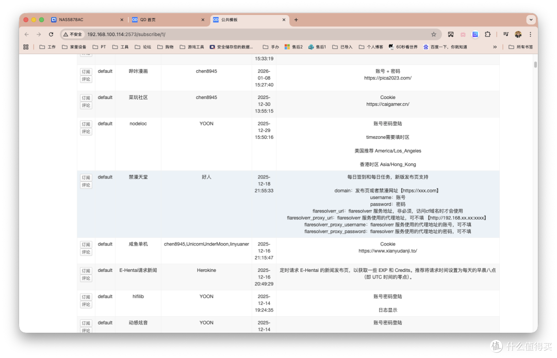Viewport: 557px width, 358px height.
Task: Open the 购物 bookmark folder
Action: tap(165, 47)
